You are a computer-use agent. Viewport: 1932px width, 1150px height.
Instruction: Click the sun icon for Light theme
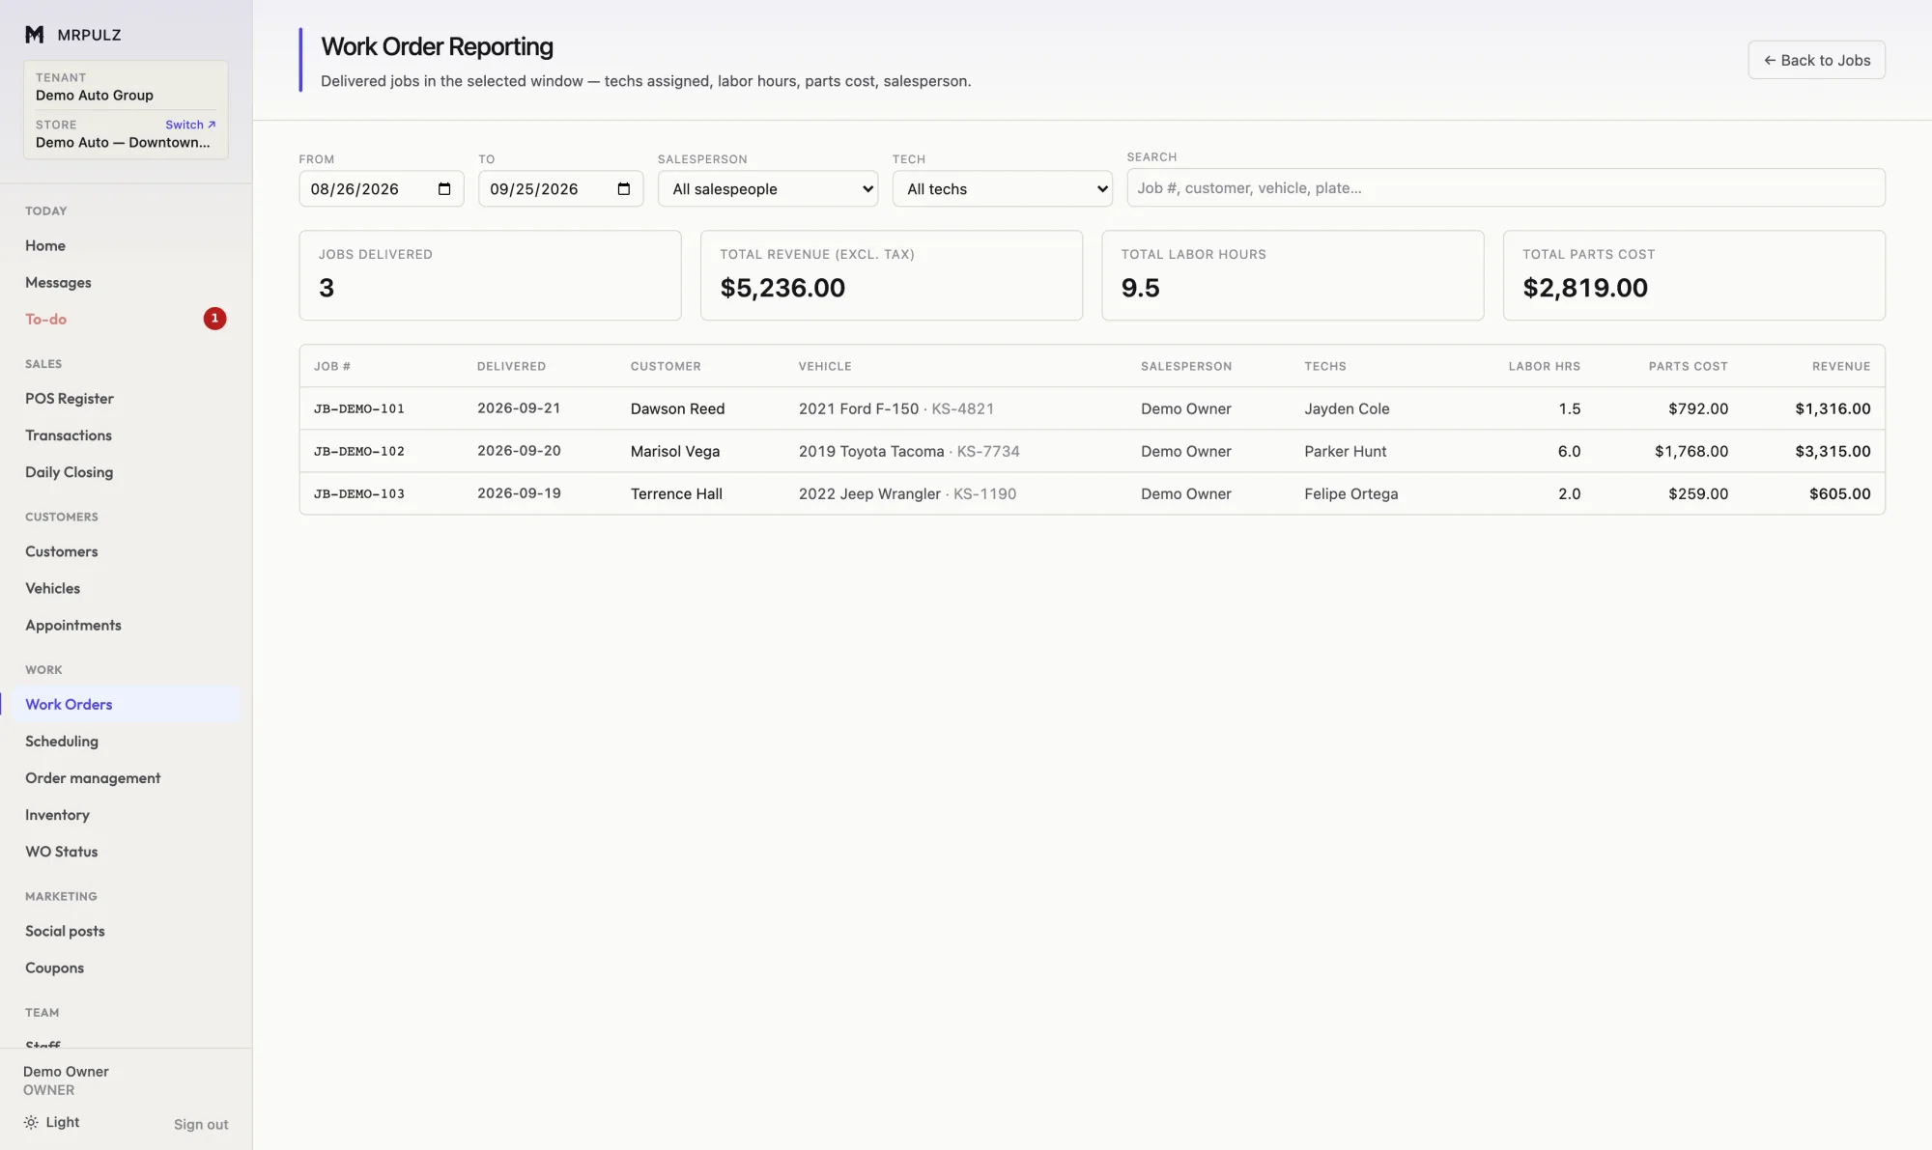click(x=31, y=1122)
